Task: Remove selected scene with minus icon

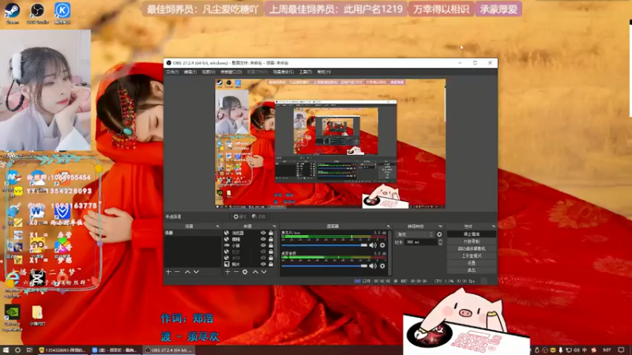Action: point(177,272)
